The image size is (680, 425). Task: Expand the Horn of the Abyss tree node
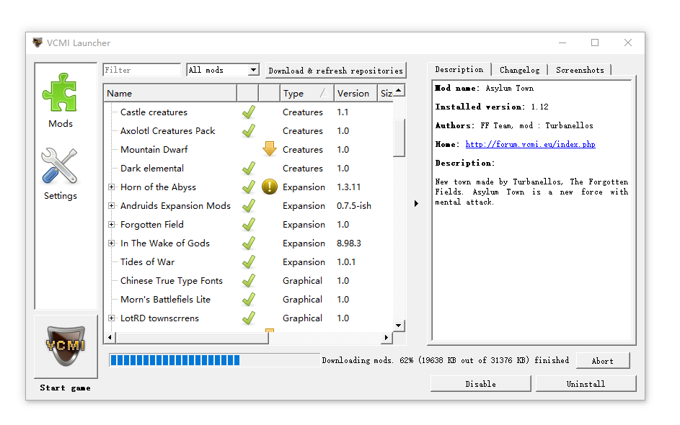(x=112, y=187)
